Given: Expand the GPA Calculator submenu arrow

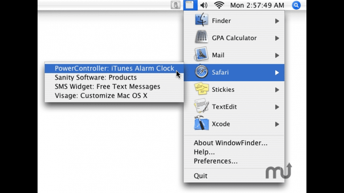Looking at the screenshot, I should pyautogui.click(x=277, y=38).
